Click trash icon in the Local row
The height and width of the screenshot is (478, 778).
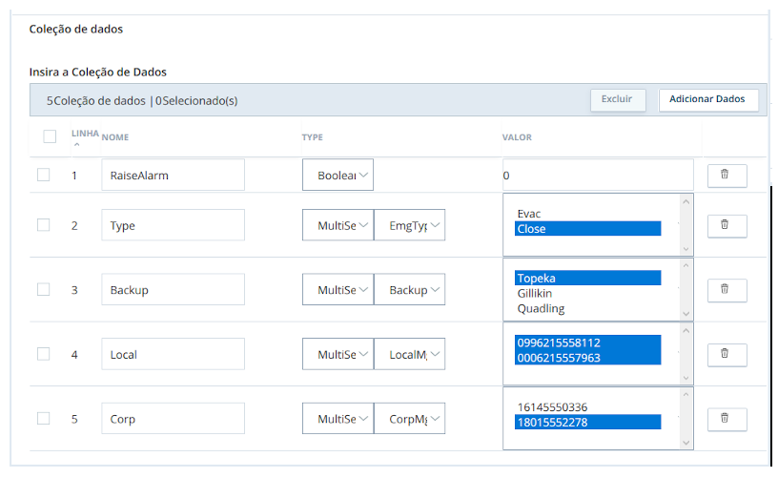727,355
